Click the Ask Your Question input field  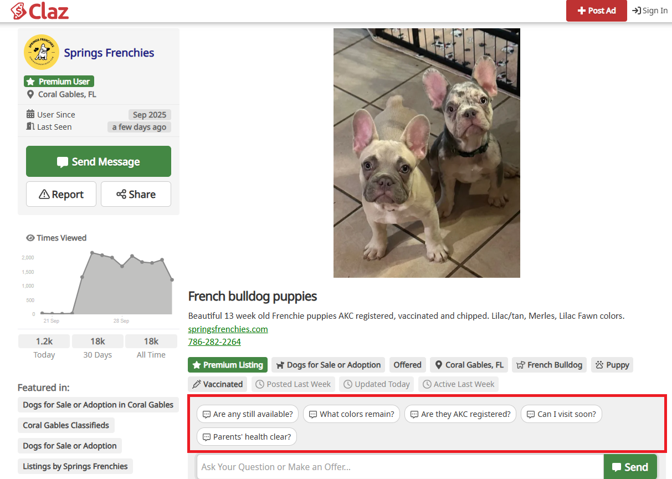pyautogui.click(x=399, y=467)
